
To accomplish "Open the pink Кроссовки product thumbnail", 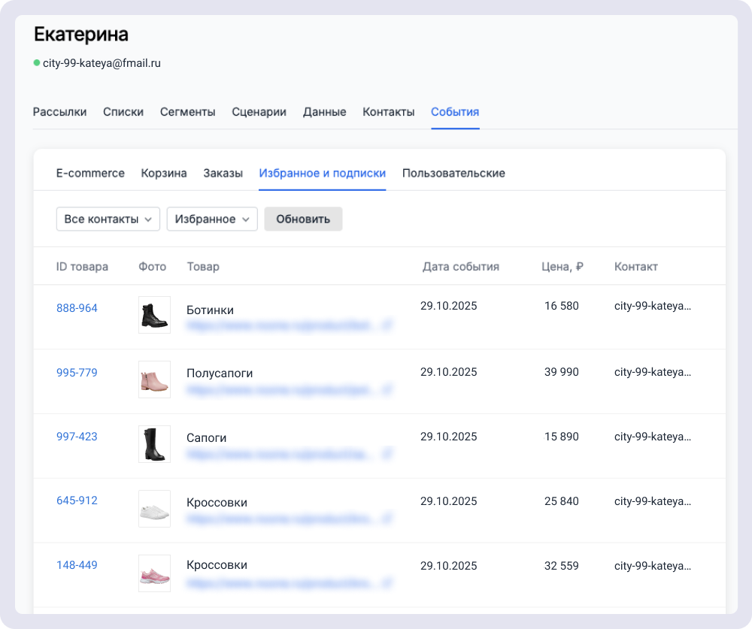I will (154, 573).
